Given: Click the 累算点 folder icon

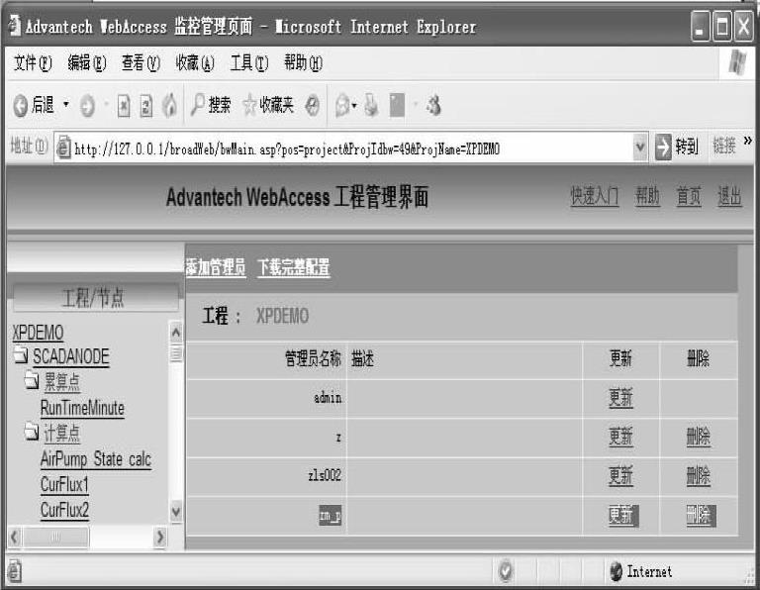Looking at the screenshot, I should tap(32, 381).
